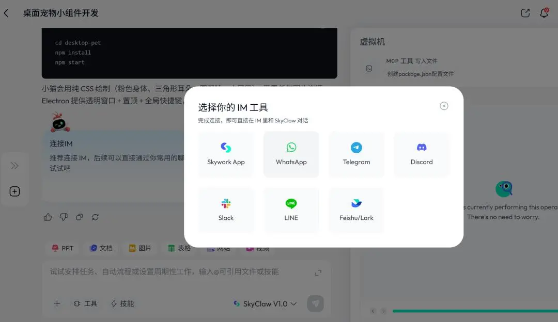
Task: Select the 表格 quick action chip
Action: point(179,248)
